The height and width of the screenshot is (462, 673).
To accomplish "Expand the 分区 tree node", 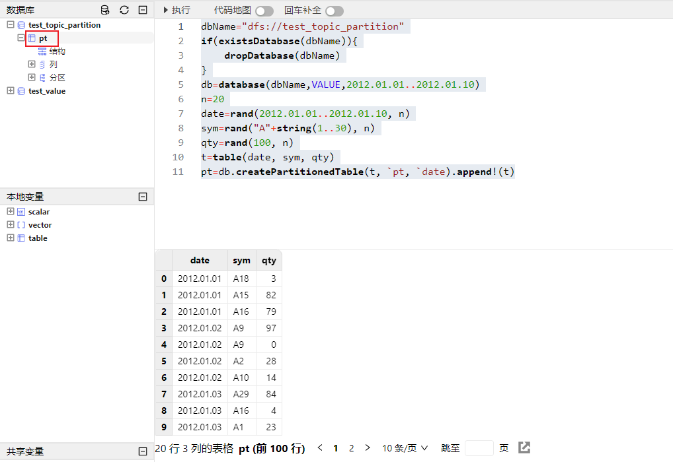I will click(x=32, y=77).
